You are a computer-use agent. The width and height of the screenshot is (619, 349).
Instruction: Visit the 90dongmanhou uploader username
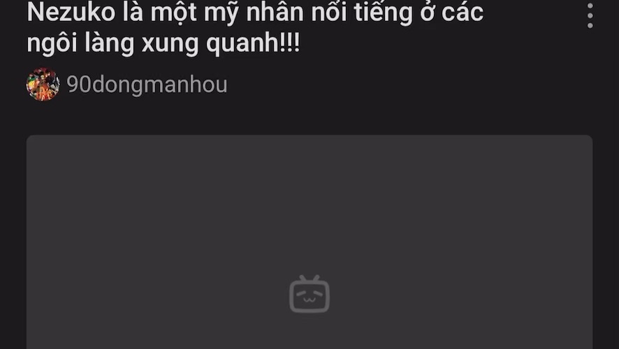pyautogui.click(x=147, y=84)
